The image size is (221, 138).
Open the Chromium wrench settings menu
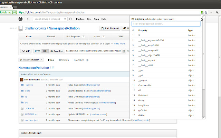[217, 12]
